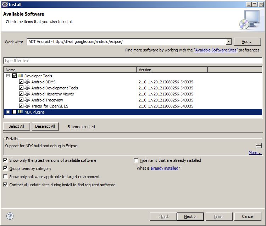This screenshot has height=226, width=266.
Task: Open the already installed link
Action: 164,168
